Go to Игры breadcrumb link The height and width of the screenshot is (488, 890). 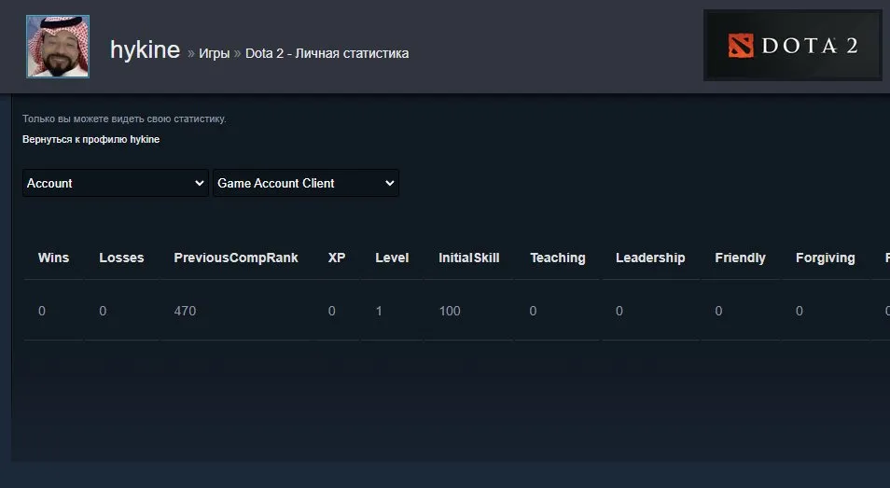click(214, 53)
